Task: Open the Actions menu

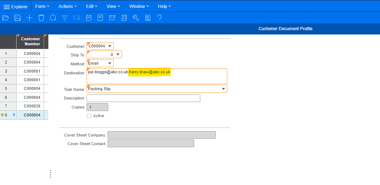Action: click(68, 6)
